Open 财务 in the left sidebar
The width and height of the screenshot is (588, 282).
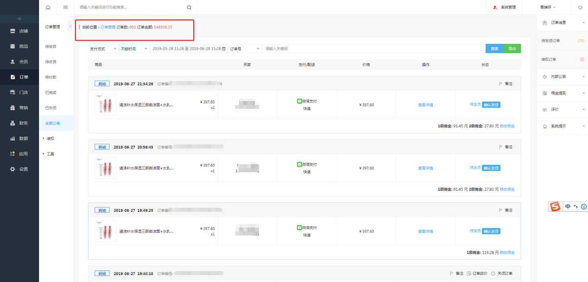point(19,123)
